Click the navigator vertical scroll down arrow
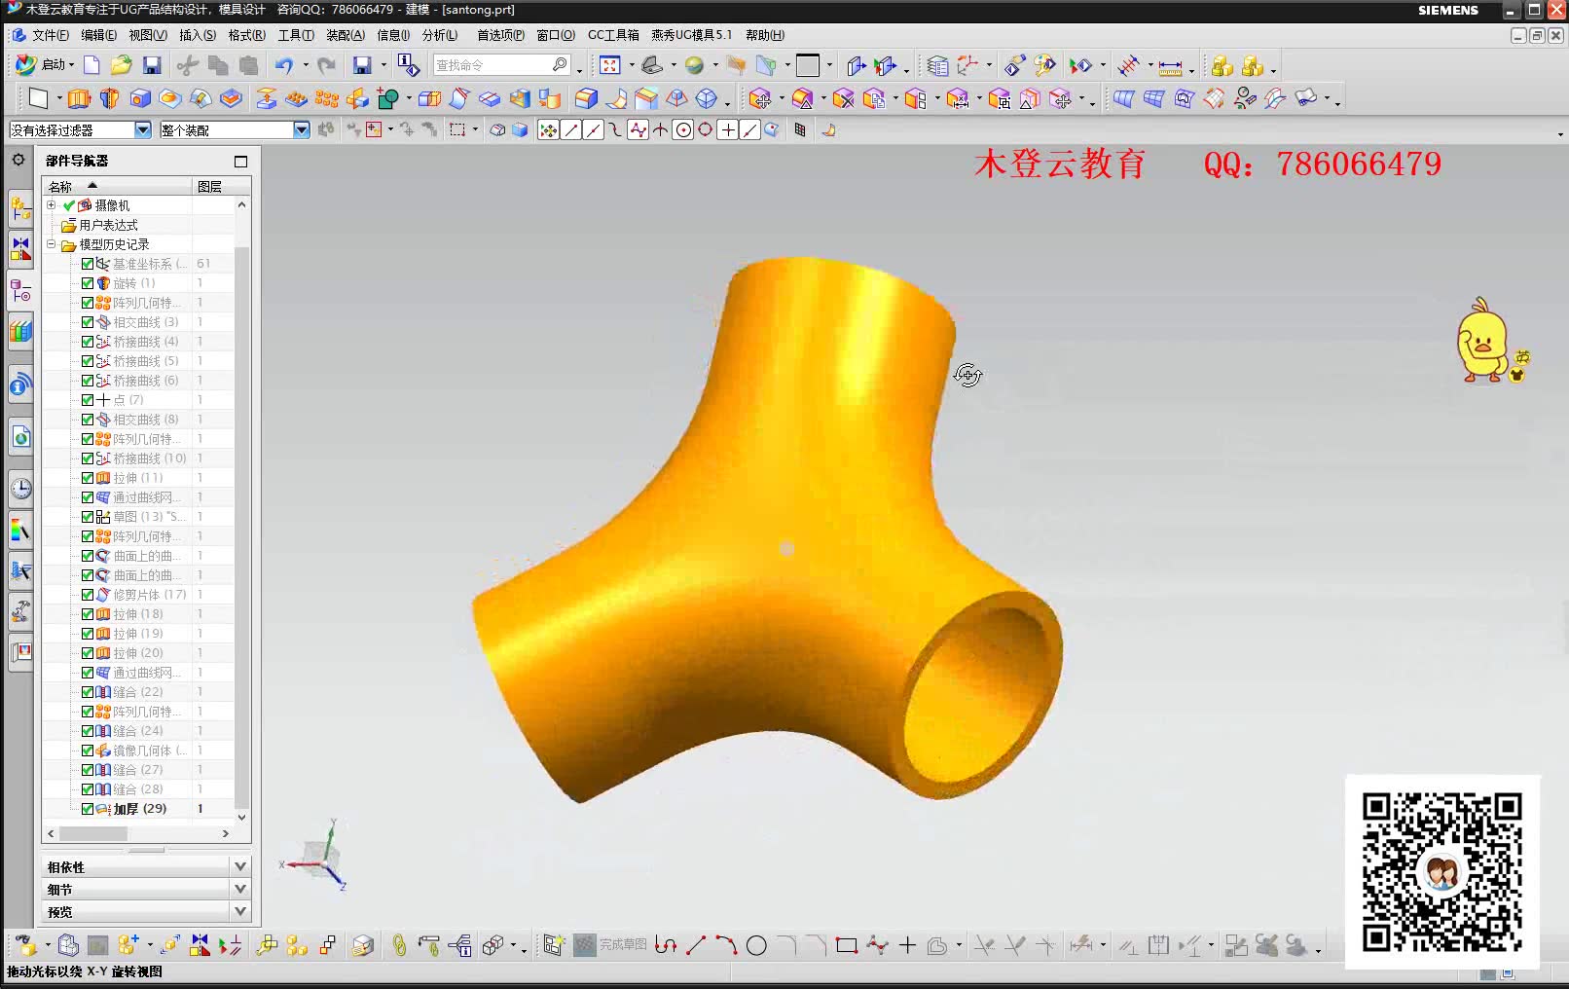The image size is (1569, 989). pyautogui.click(x=242, y=818)
